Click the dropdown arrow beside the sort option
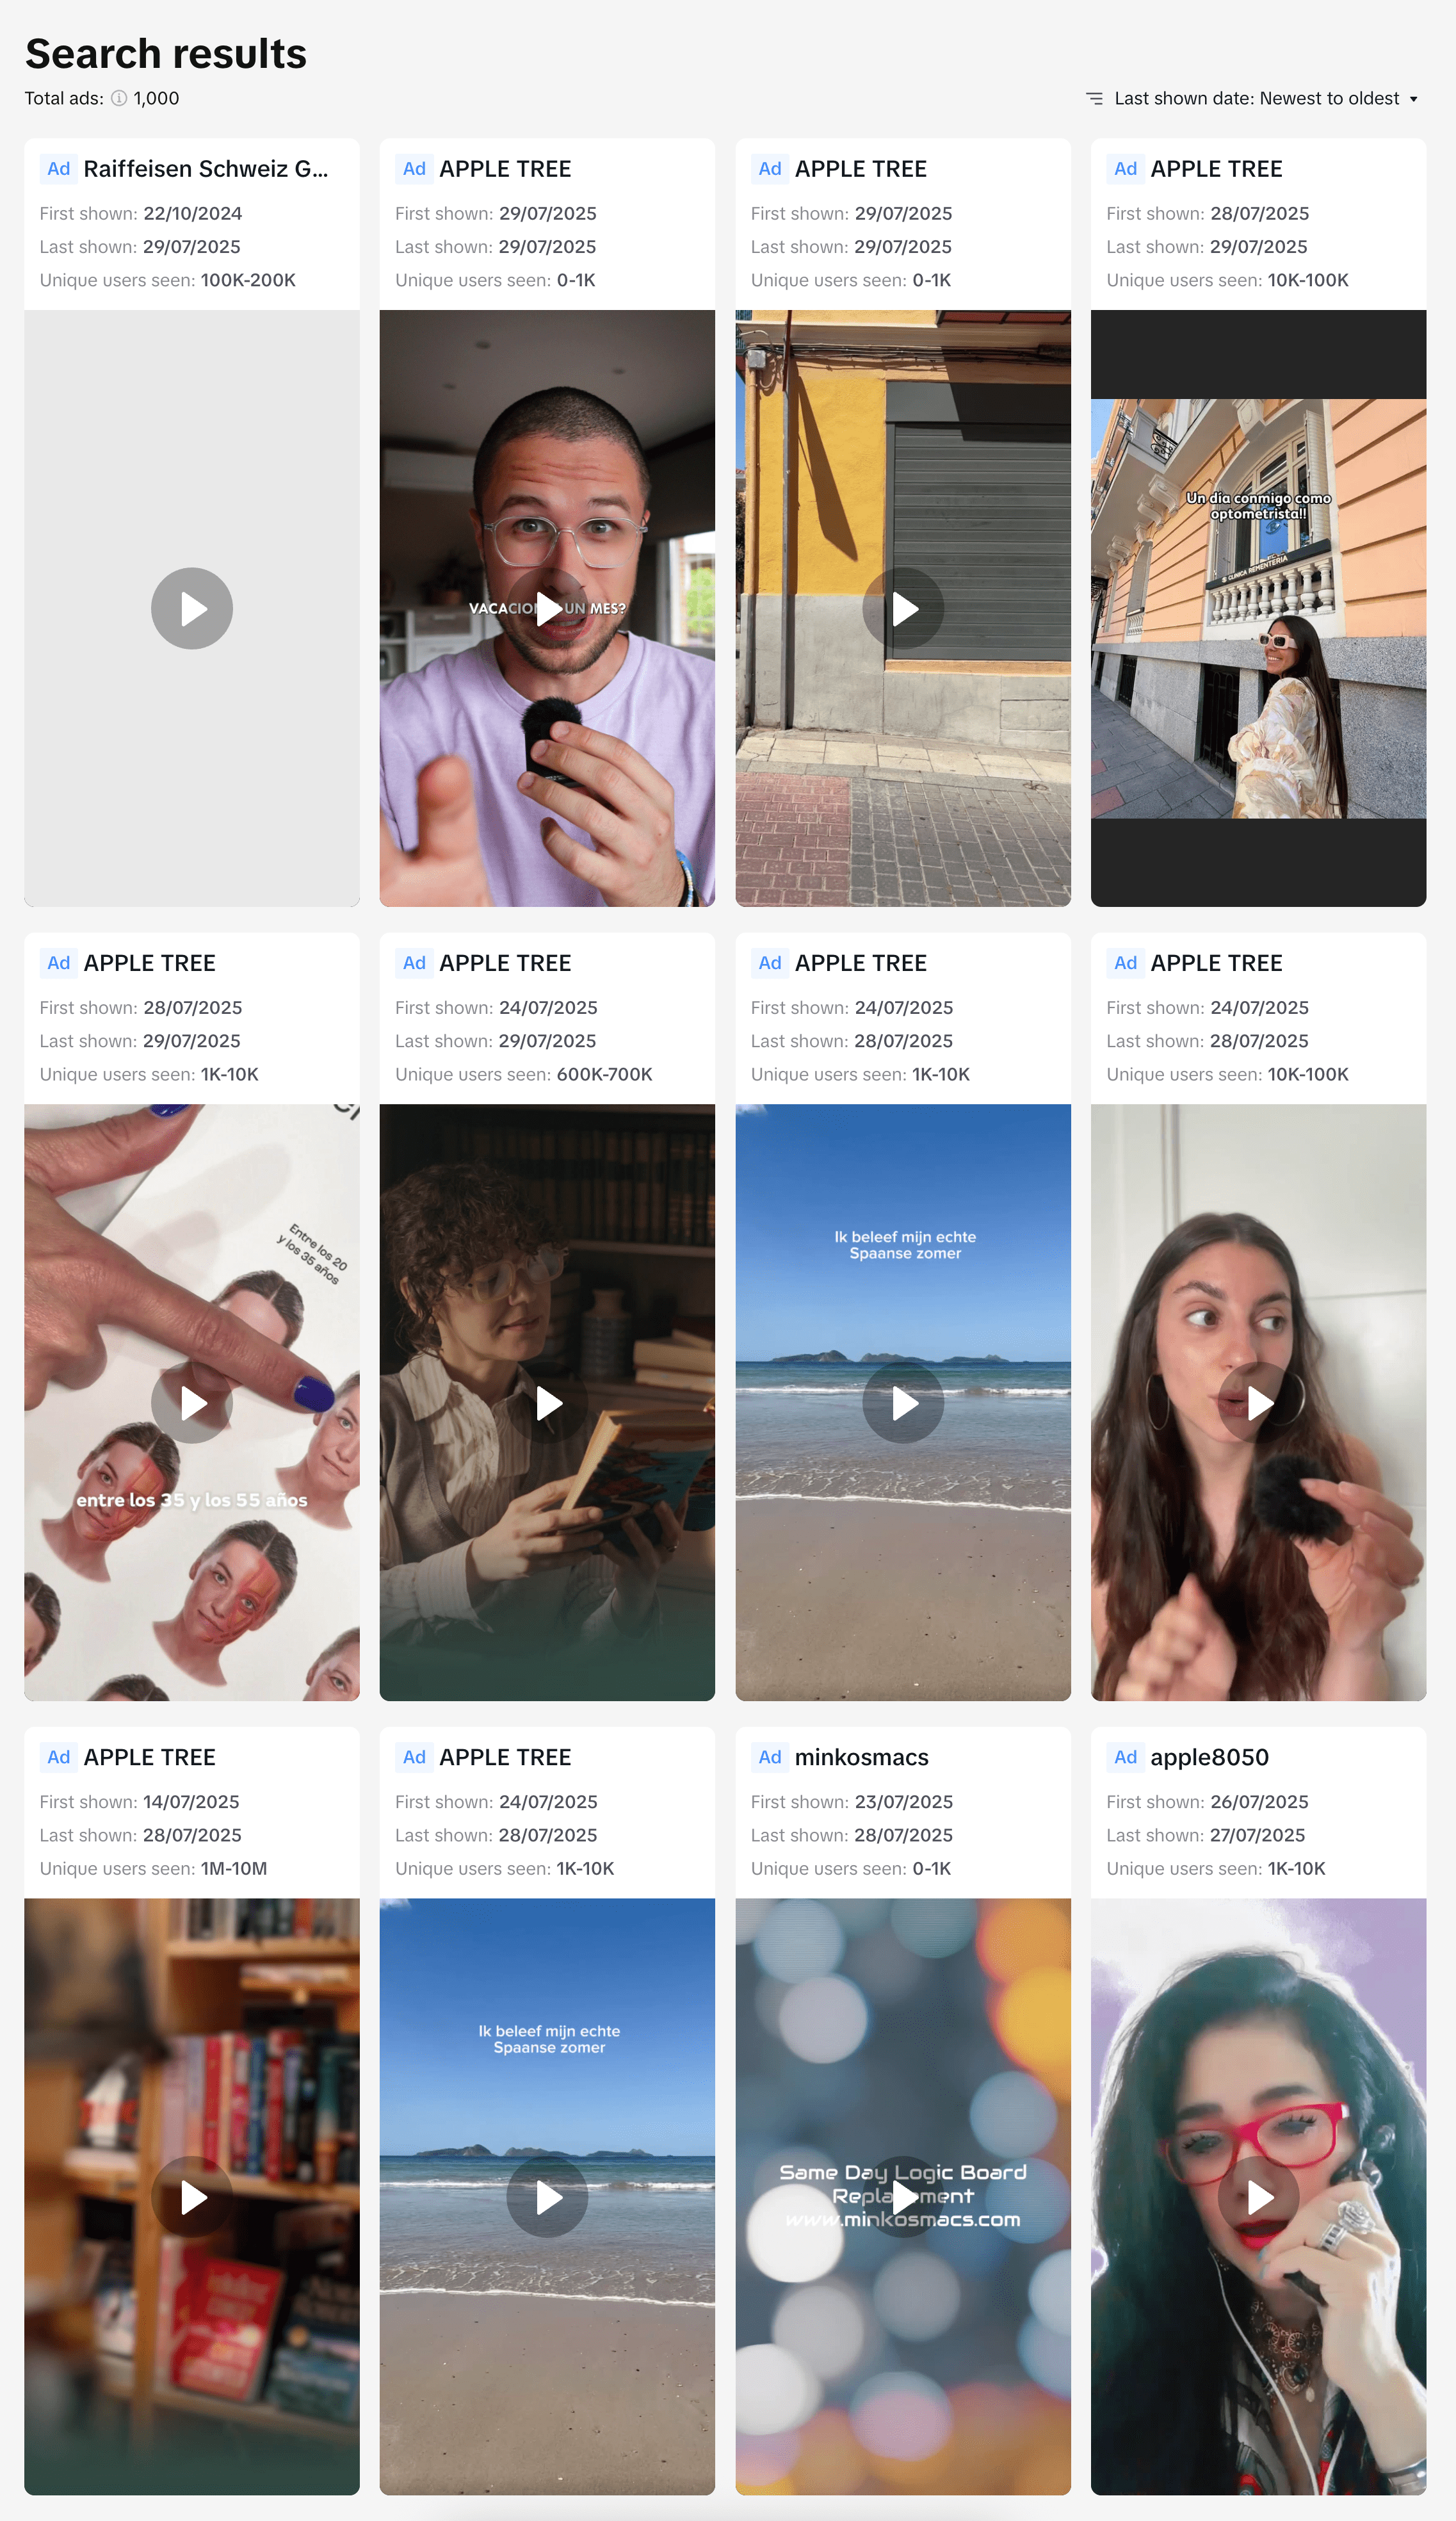The image size is (1456, 2521). [x=1413, y=99]
